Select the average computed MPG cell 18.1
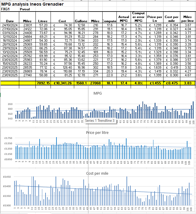This screenshot has width=196, height=214. [x=109, y=83]
